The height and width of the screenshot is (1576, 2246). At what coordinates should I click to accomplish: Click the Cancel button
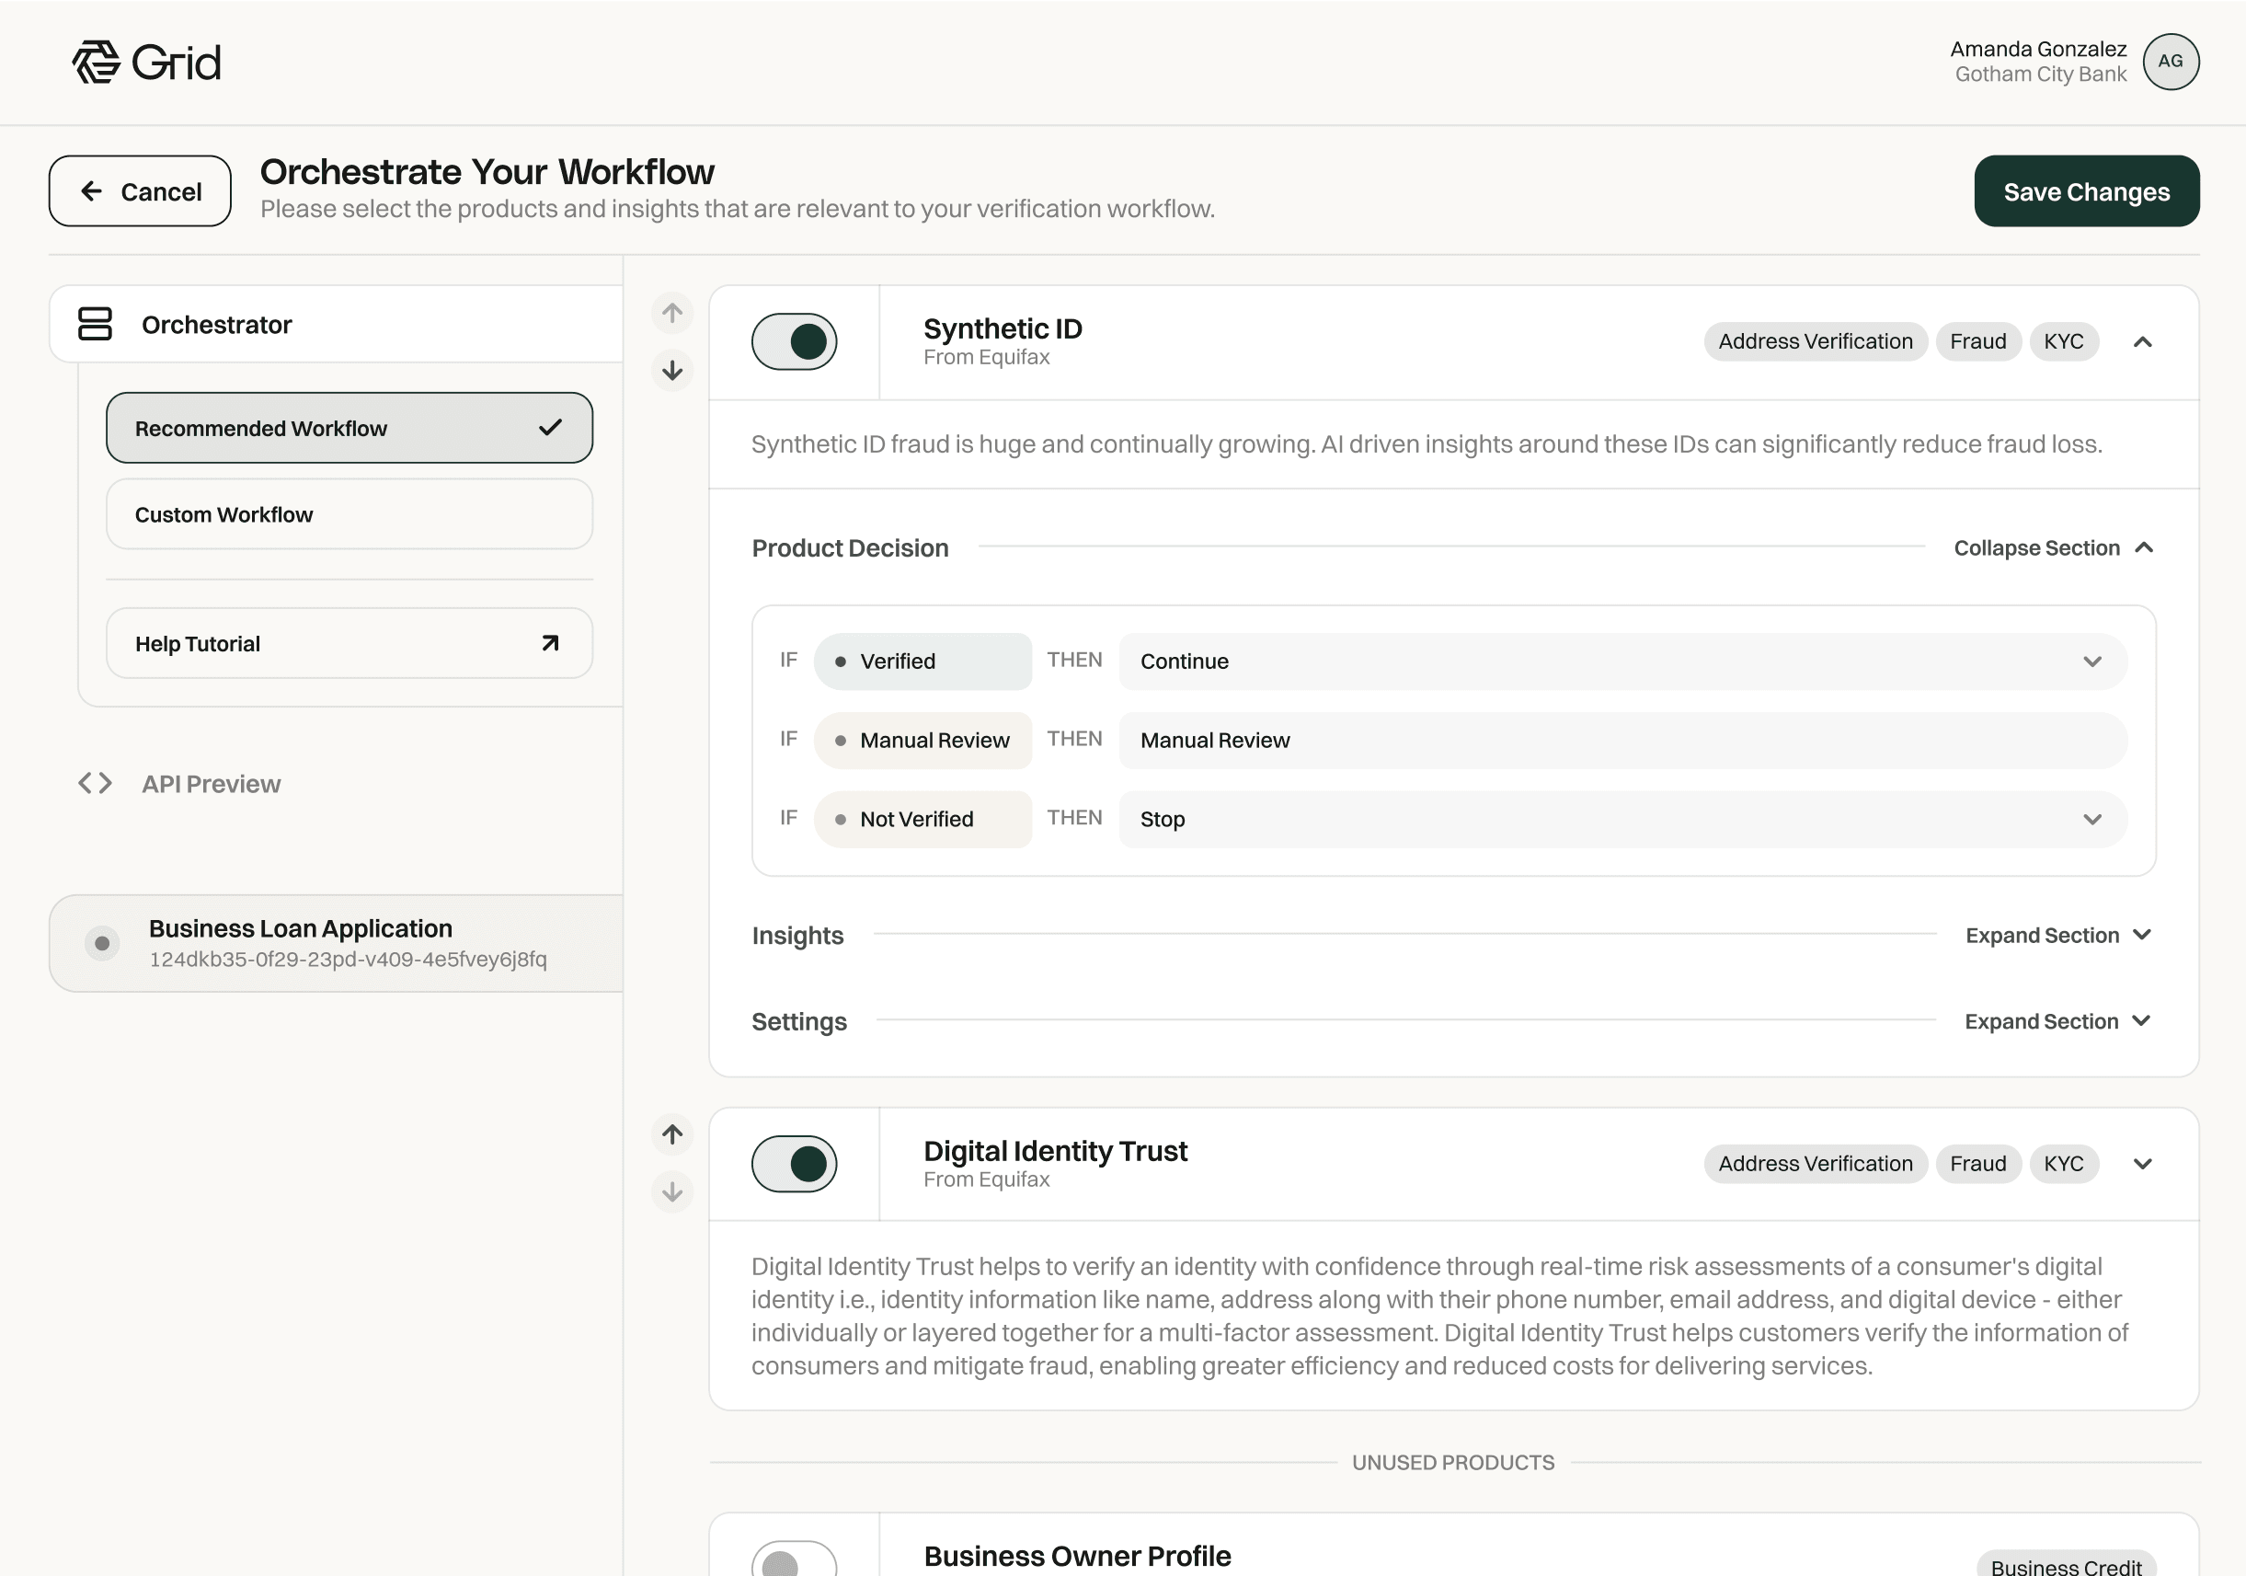(140, 191)
